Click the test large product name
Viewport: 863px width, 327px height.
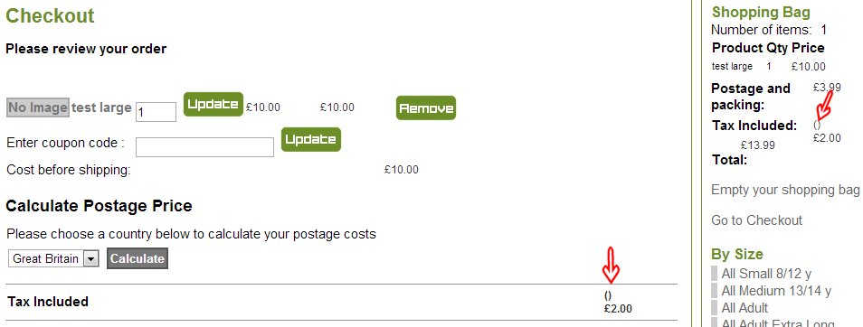(x=101, y=107)
